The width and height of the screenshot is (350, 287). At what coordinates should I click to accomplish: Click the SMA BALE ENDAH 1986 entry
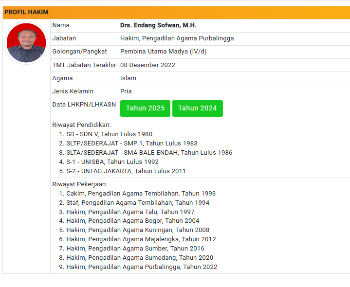pos(149,153)
